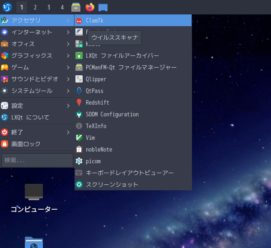
Task: Launch スクリーンショット tool
Action: (133, 184)
